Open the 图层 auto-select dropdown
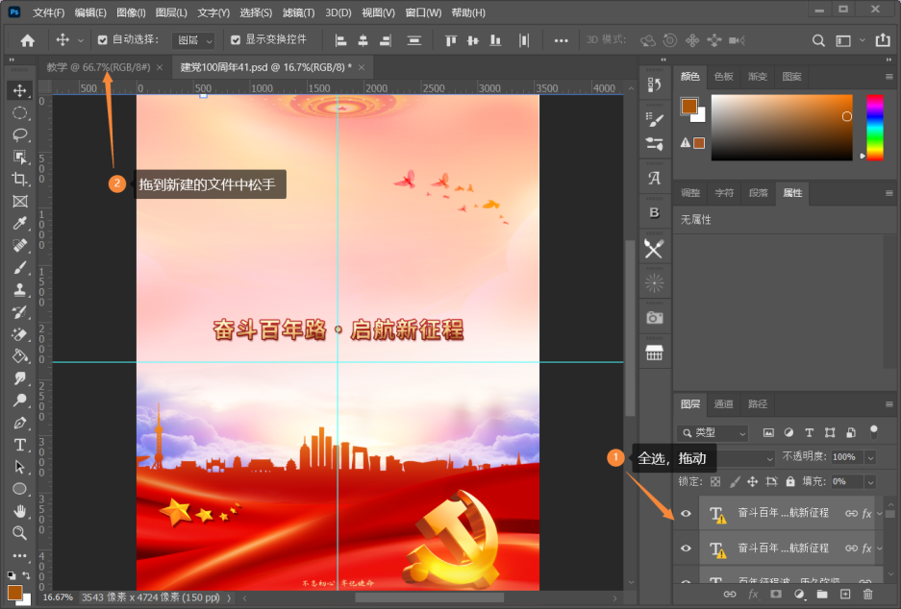Image resolution: width=901 pixels, height=609 pixels. [193, 40]
